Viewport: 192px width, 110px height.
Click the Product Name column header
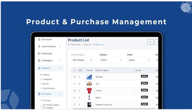pos(102,71)
